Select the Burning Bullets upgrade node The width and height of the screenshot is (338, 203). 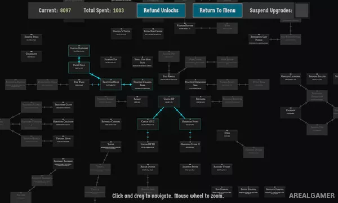(x=317, y=79)
